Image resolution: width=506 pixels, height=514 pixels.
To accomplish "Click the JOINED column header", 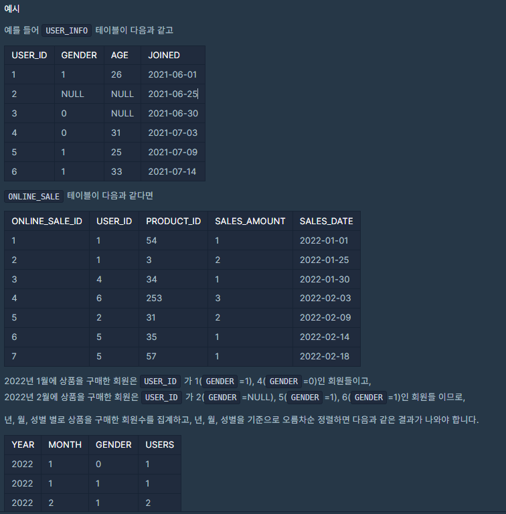I will [164, 55].
